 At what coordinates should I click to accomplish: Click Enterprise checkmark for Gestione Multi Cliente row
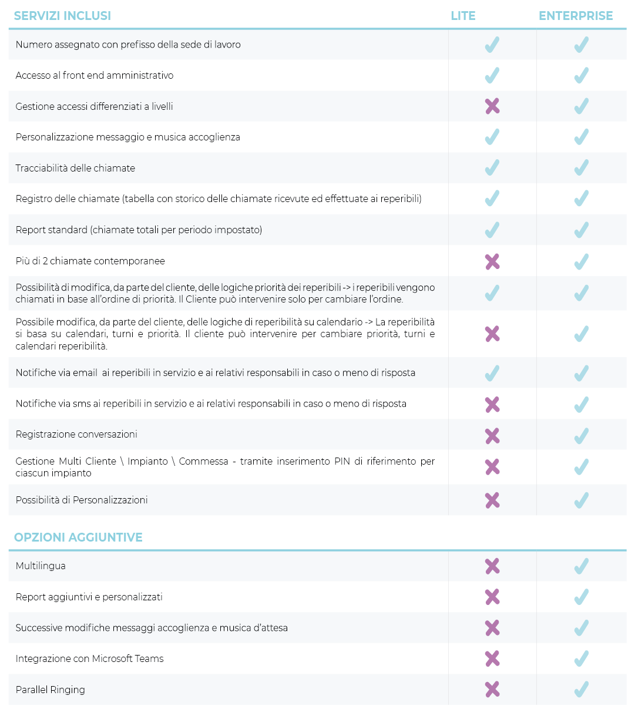581,467
